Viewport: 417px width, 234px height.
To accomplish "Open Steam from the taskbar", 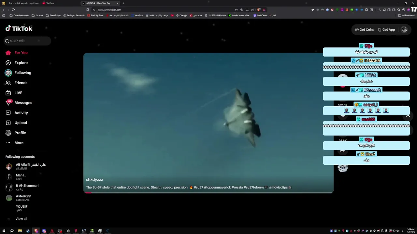I will (28, 231).
